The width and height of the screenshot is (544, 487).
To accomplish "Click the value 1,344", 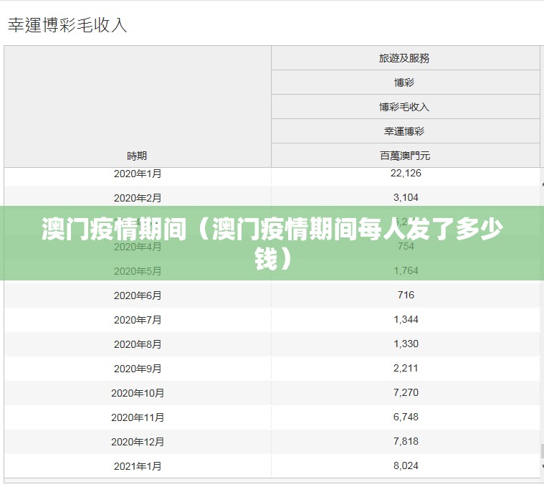I will (406, 319).
